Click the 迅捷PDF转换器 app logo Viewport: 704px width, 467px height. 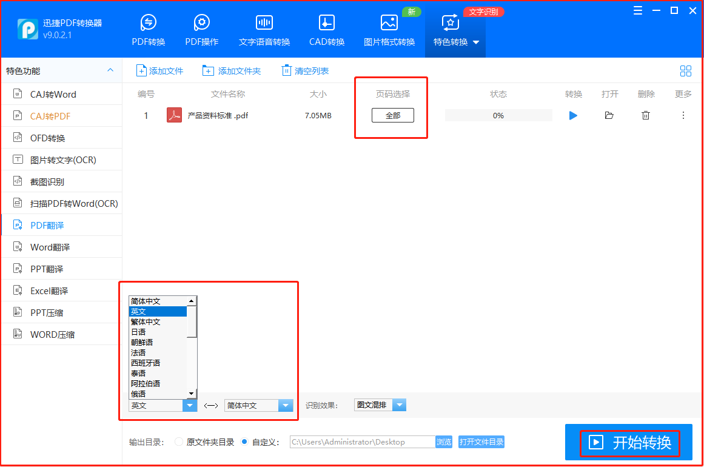tap(28, 29)
